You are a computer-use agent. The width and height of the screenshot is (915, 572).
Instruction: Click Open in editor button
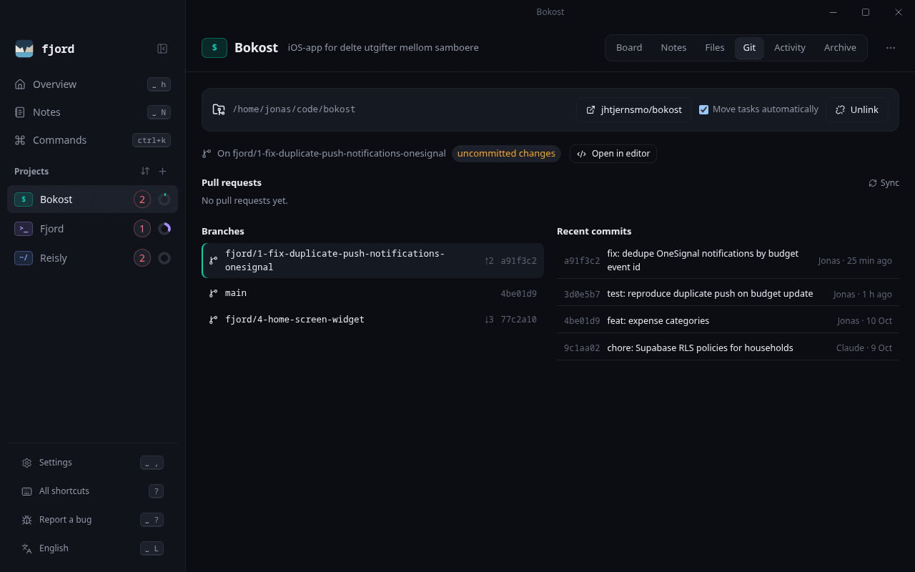(x=613, y=154)
